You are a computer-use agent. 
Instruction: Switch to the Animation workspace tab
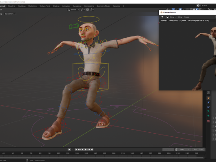tap(66, 6)
